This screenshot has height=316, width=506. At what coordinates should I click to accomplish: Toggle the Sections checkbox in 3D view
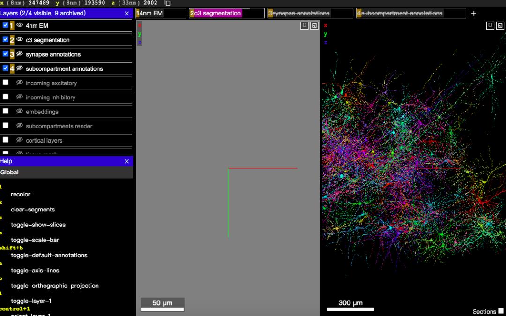tap(501, 311)
